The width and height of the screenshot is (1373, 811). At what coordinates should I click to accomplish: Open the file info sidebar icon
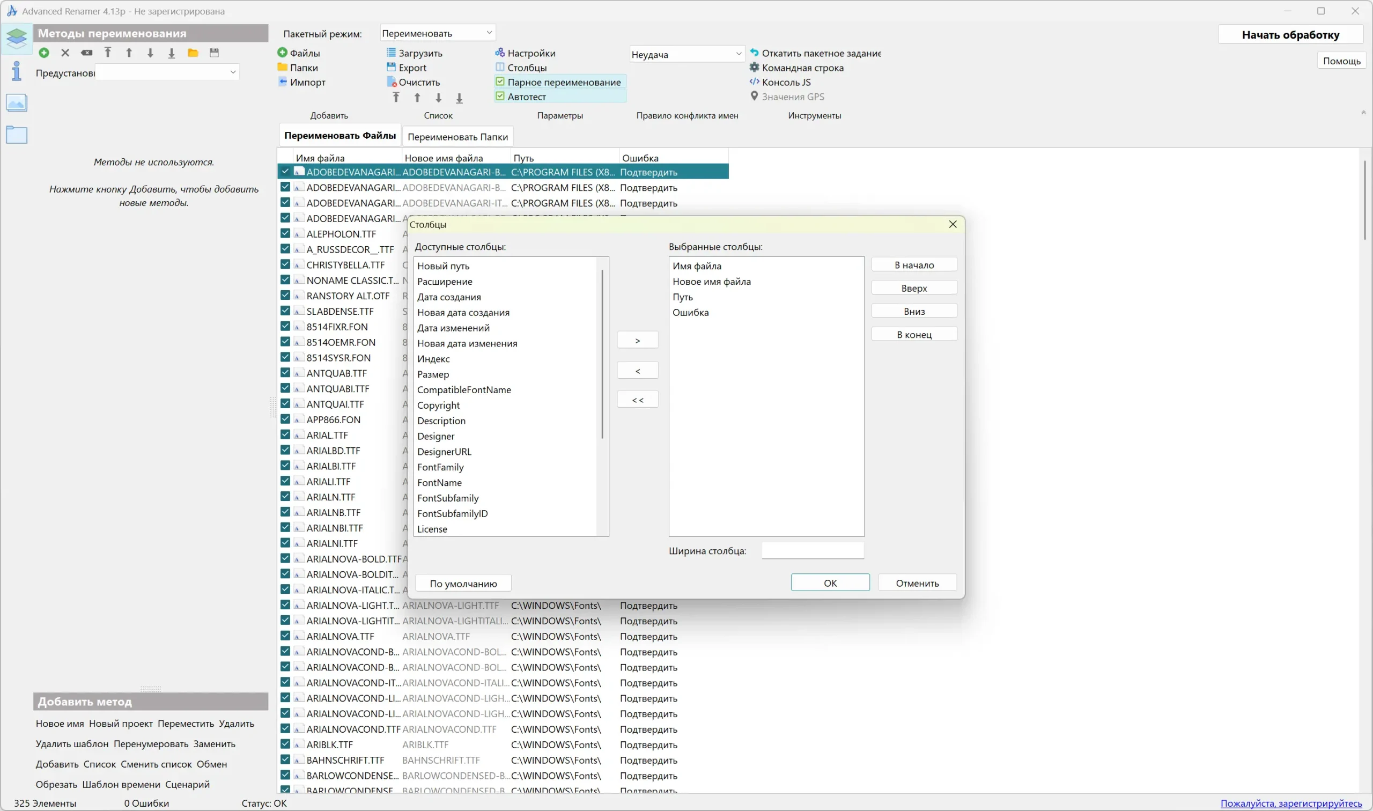tap(17, 71)
